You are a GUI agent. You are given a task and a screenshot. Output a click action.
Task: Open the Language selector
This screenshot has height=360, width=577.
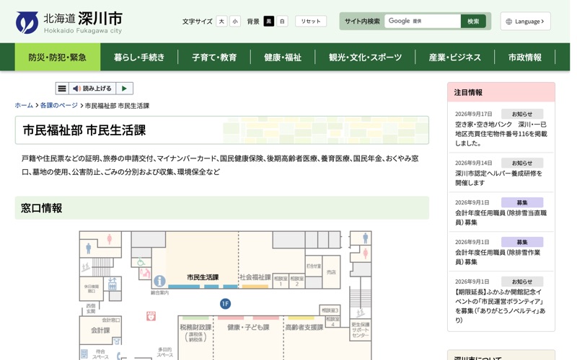click(526, 22)
